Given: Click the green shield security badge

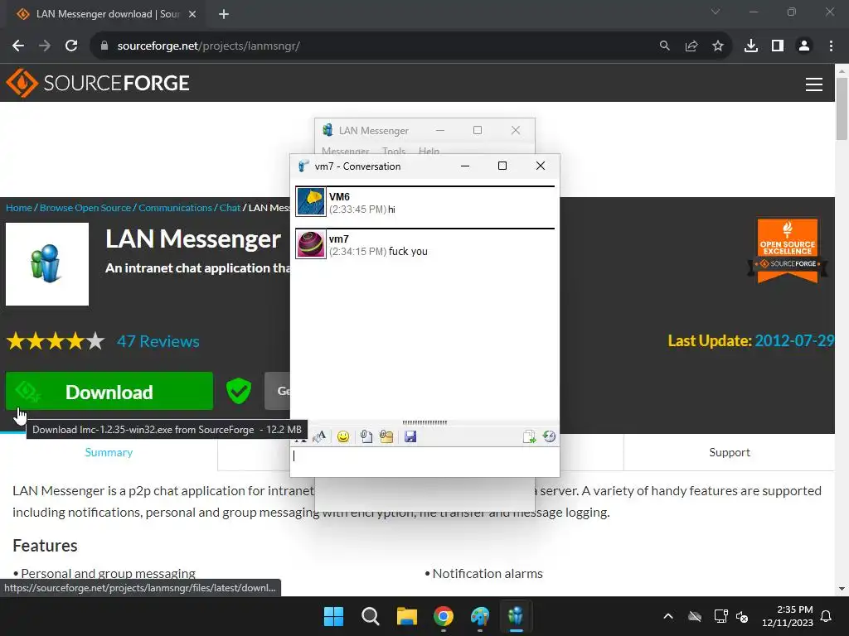Looking at the screenshot, I should [x=238, y=391].
